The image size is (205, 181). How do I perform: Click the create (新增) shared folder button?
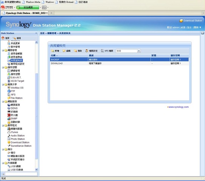(55, 51)
